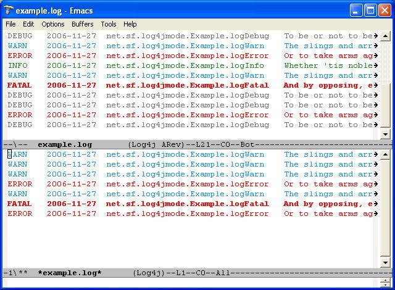Click logFatal logger name in lower pane
The height and width of the screenshot is (290, 395).
click(x=188, y=204)
